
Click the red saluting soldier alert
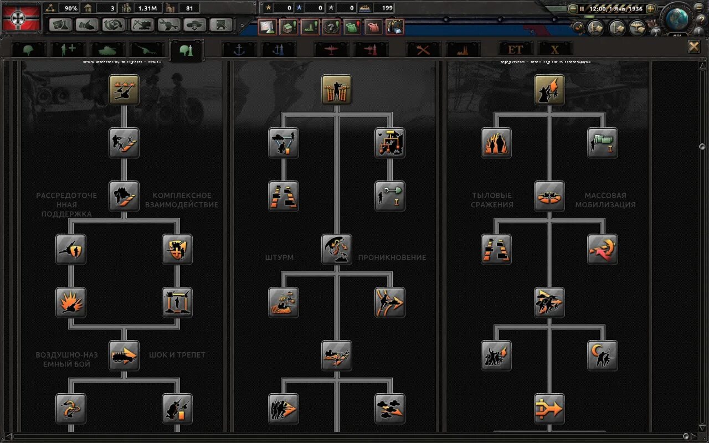pyautogui.click(x=374, y=27)
